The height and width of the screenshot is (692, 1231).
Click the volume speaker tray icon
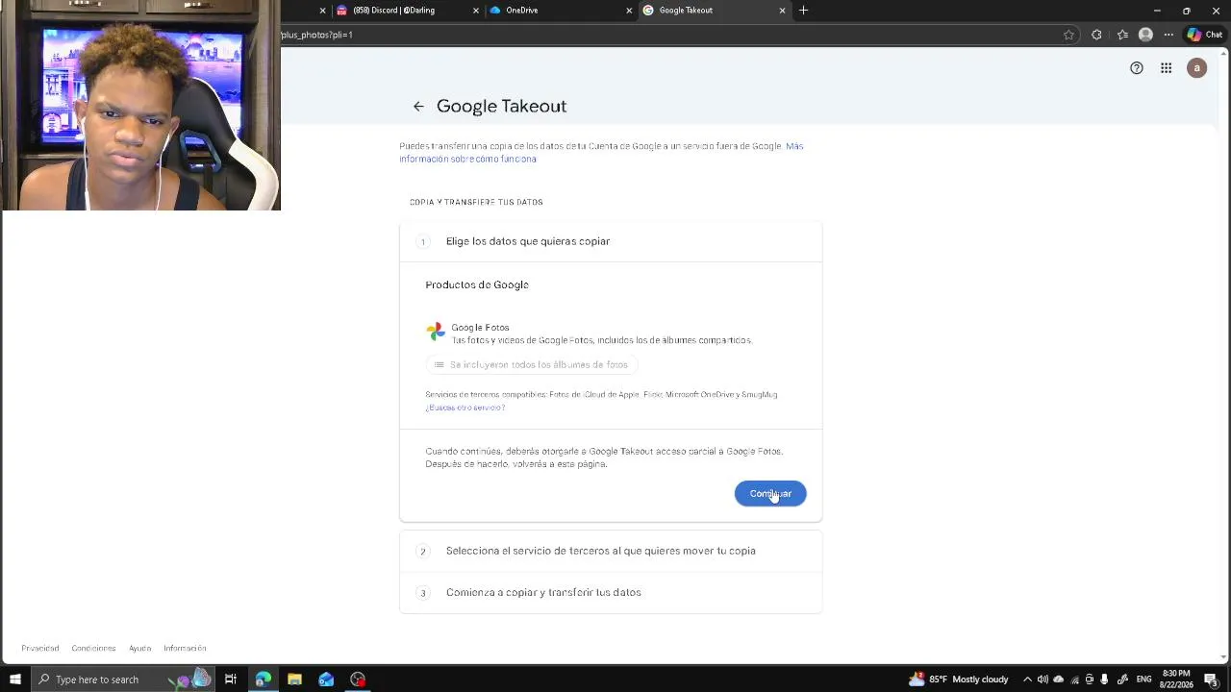click(x=1043, y=680)
